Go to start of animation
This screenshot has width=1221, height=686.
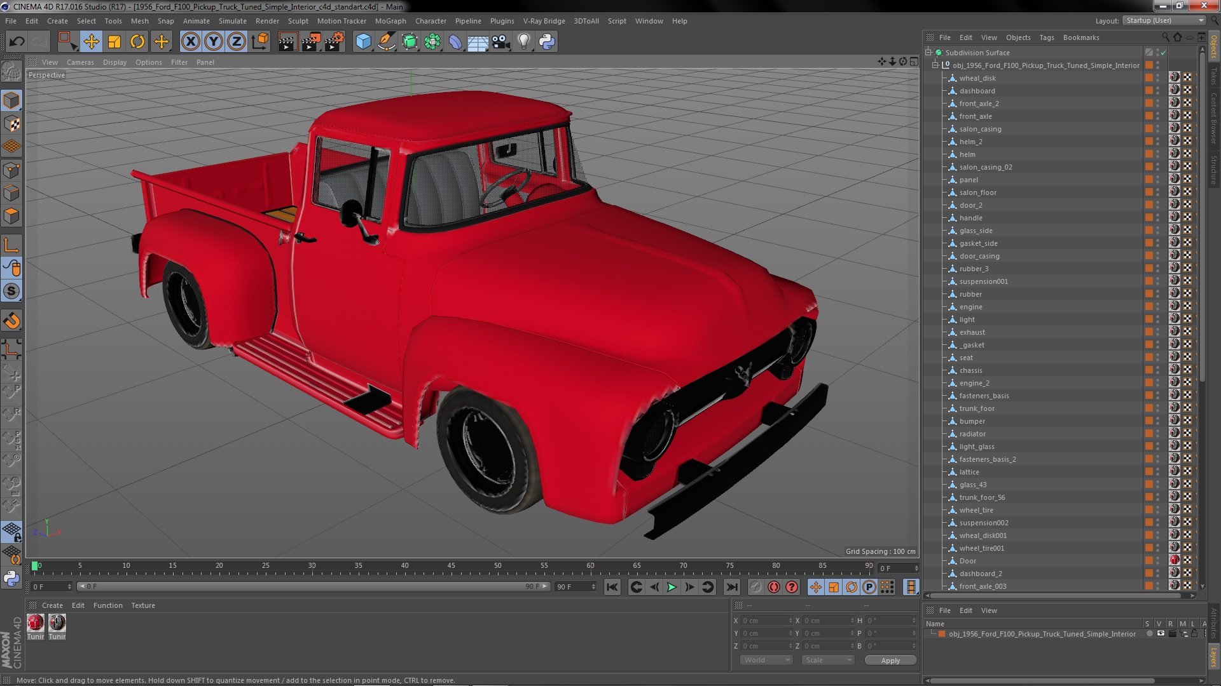[612, 588]
